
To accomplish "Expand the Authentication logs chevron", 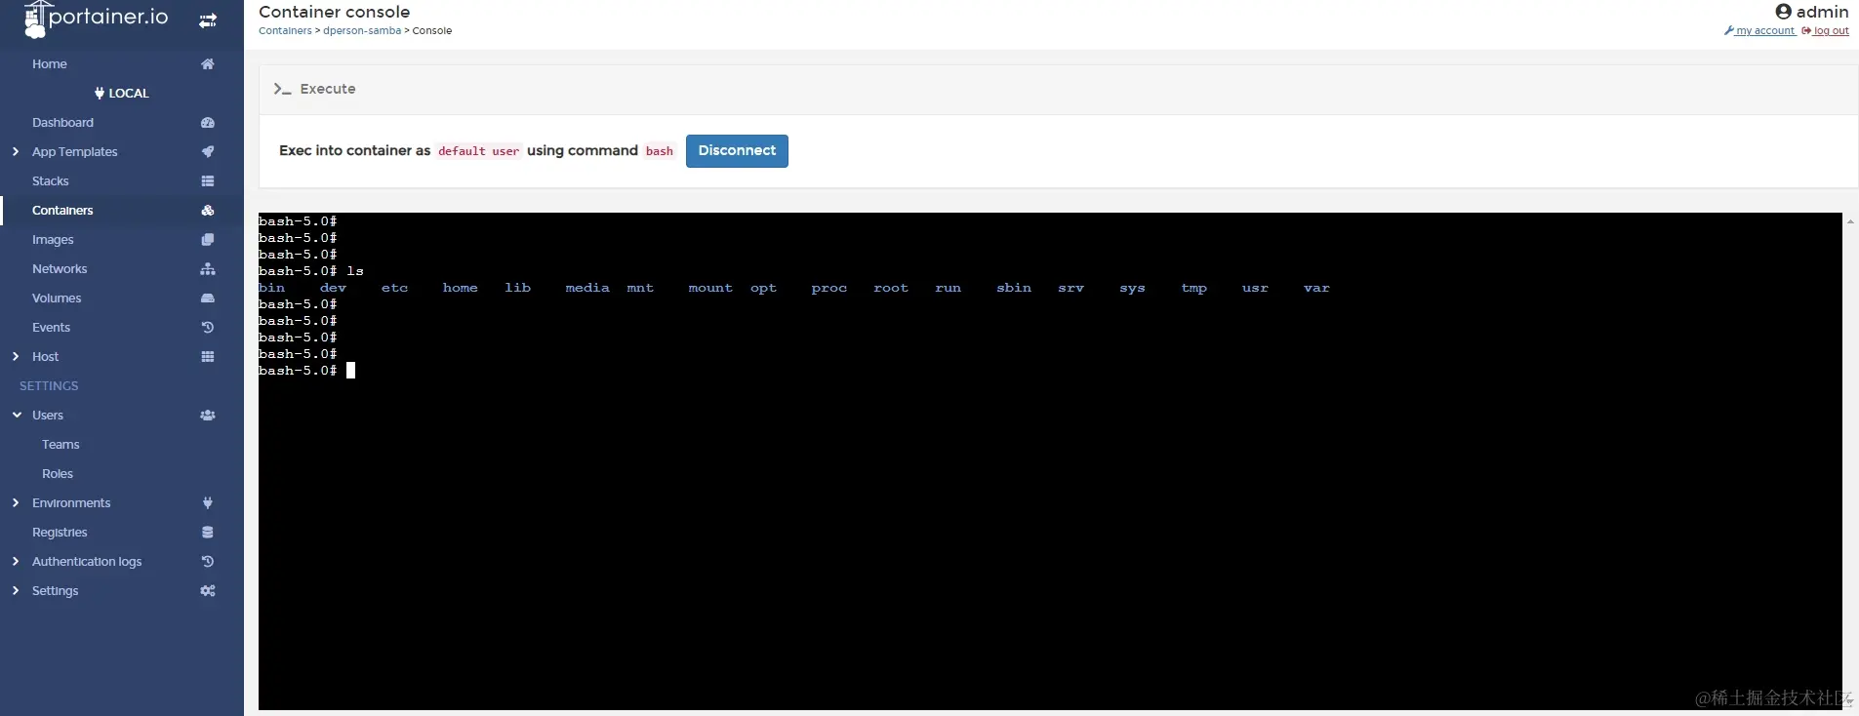I will (x=16, y=562).
